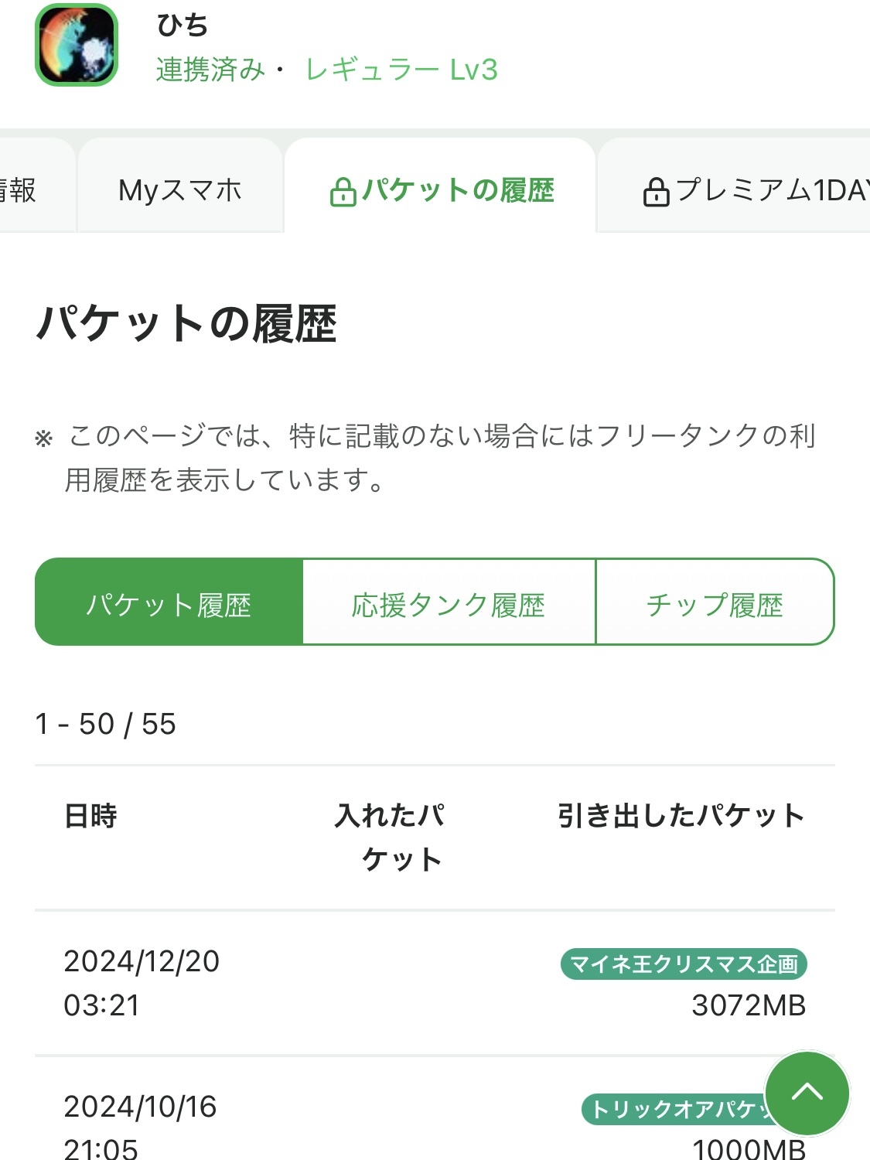Select the 2024/12/20 03:21 history entry date
Viewport: 870px width, 1160px height.
pyautogui.click(x=142, y=982)
